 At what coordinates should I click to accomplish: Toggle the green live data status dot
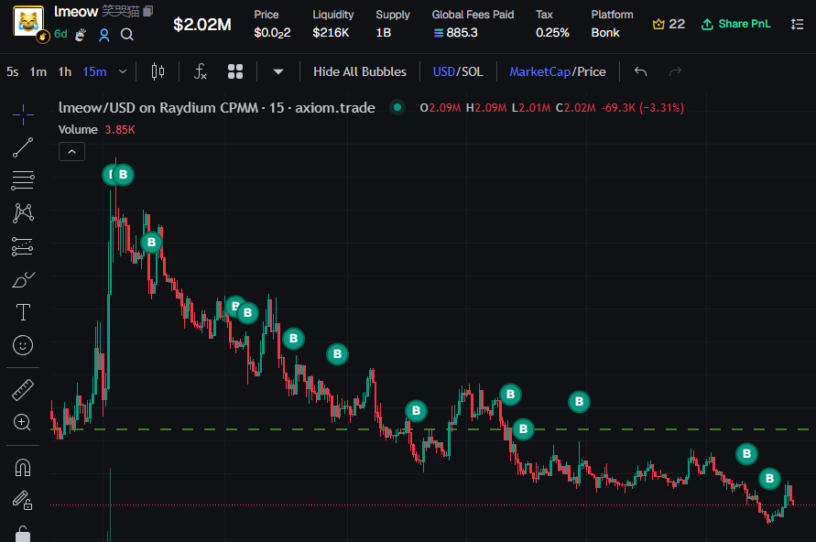coord(397,108)
